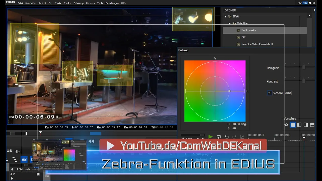Toggle the Sichere Farbe checkbox
This screenshot has width=322, height=181.
pos(269,93)
